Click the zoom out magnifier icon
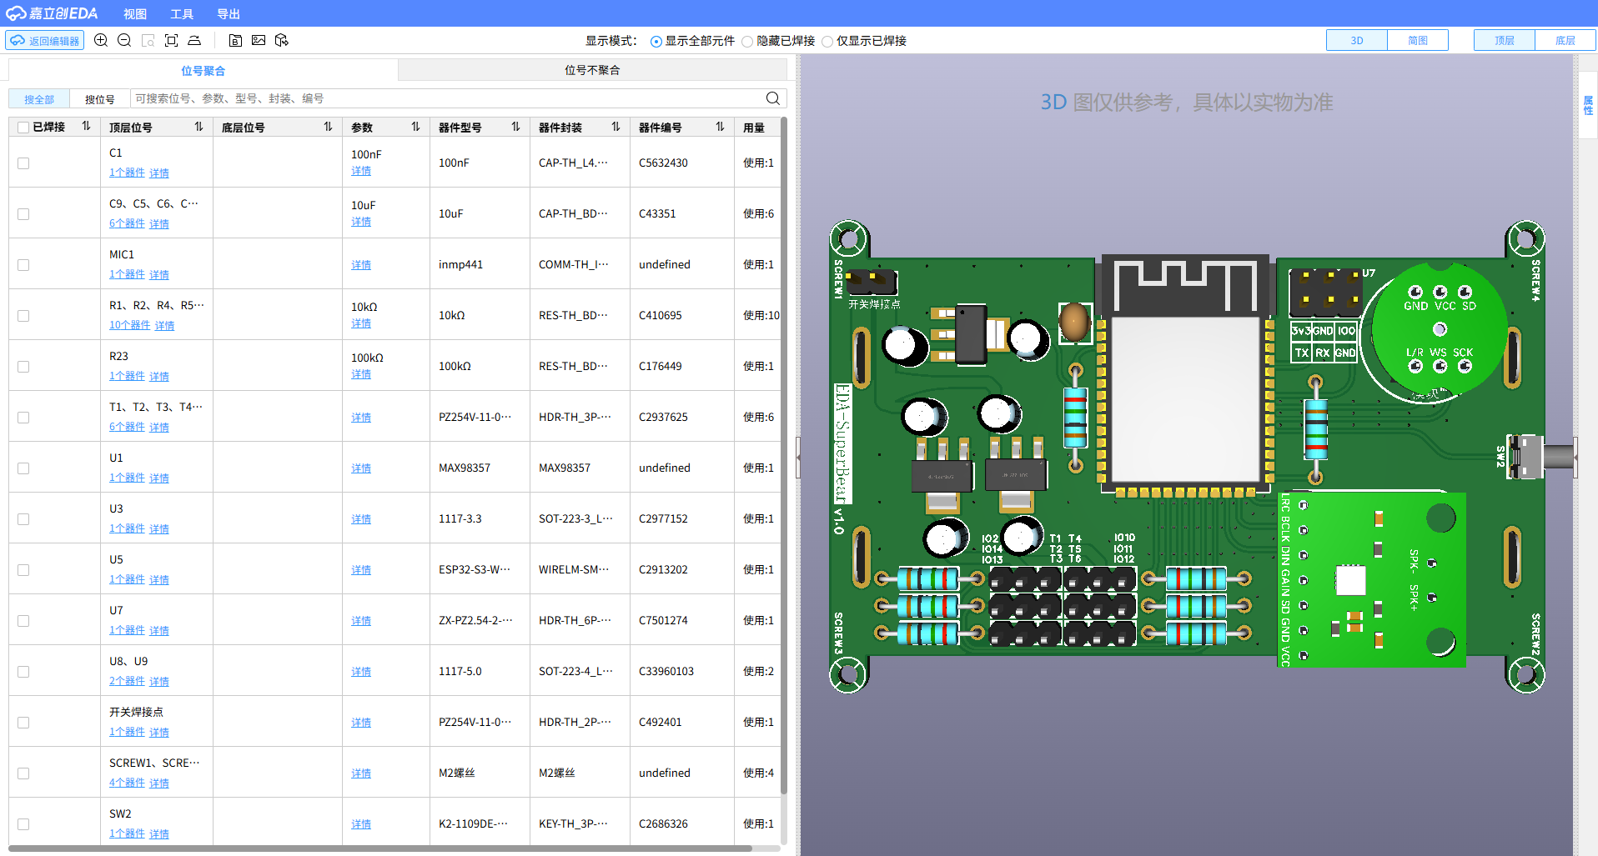1598x856 pixels. [124, 40]
